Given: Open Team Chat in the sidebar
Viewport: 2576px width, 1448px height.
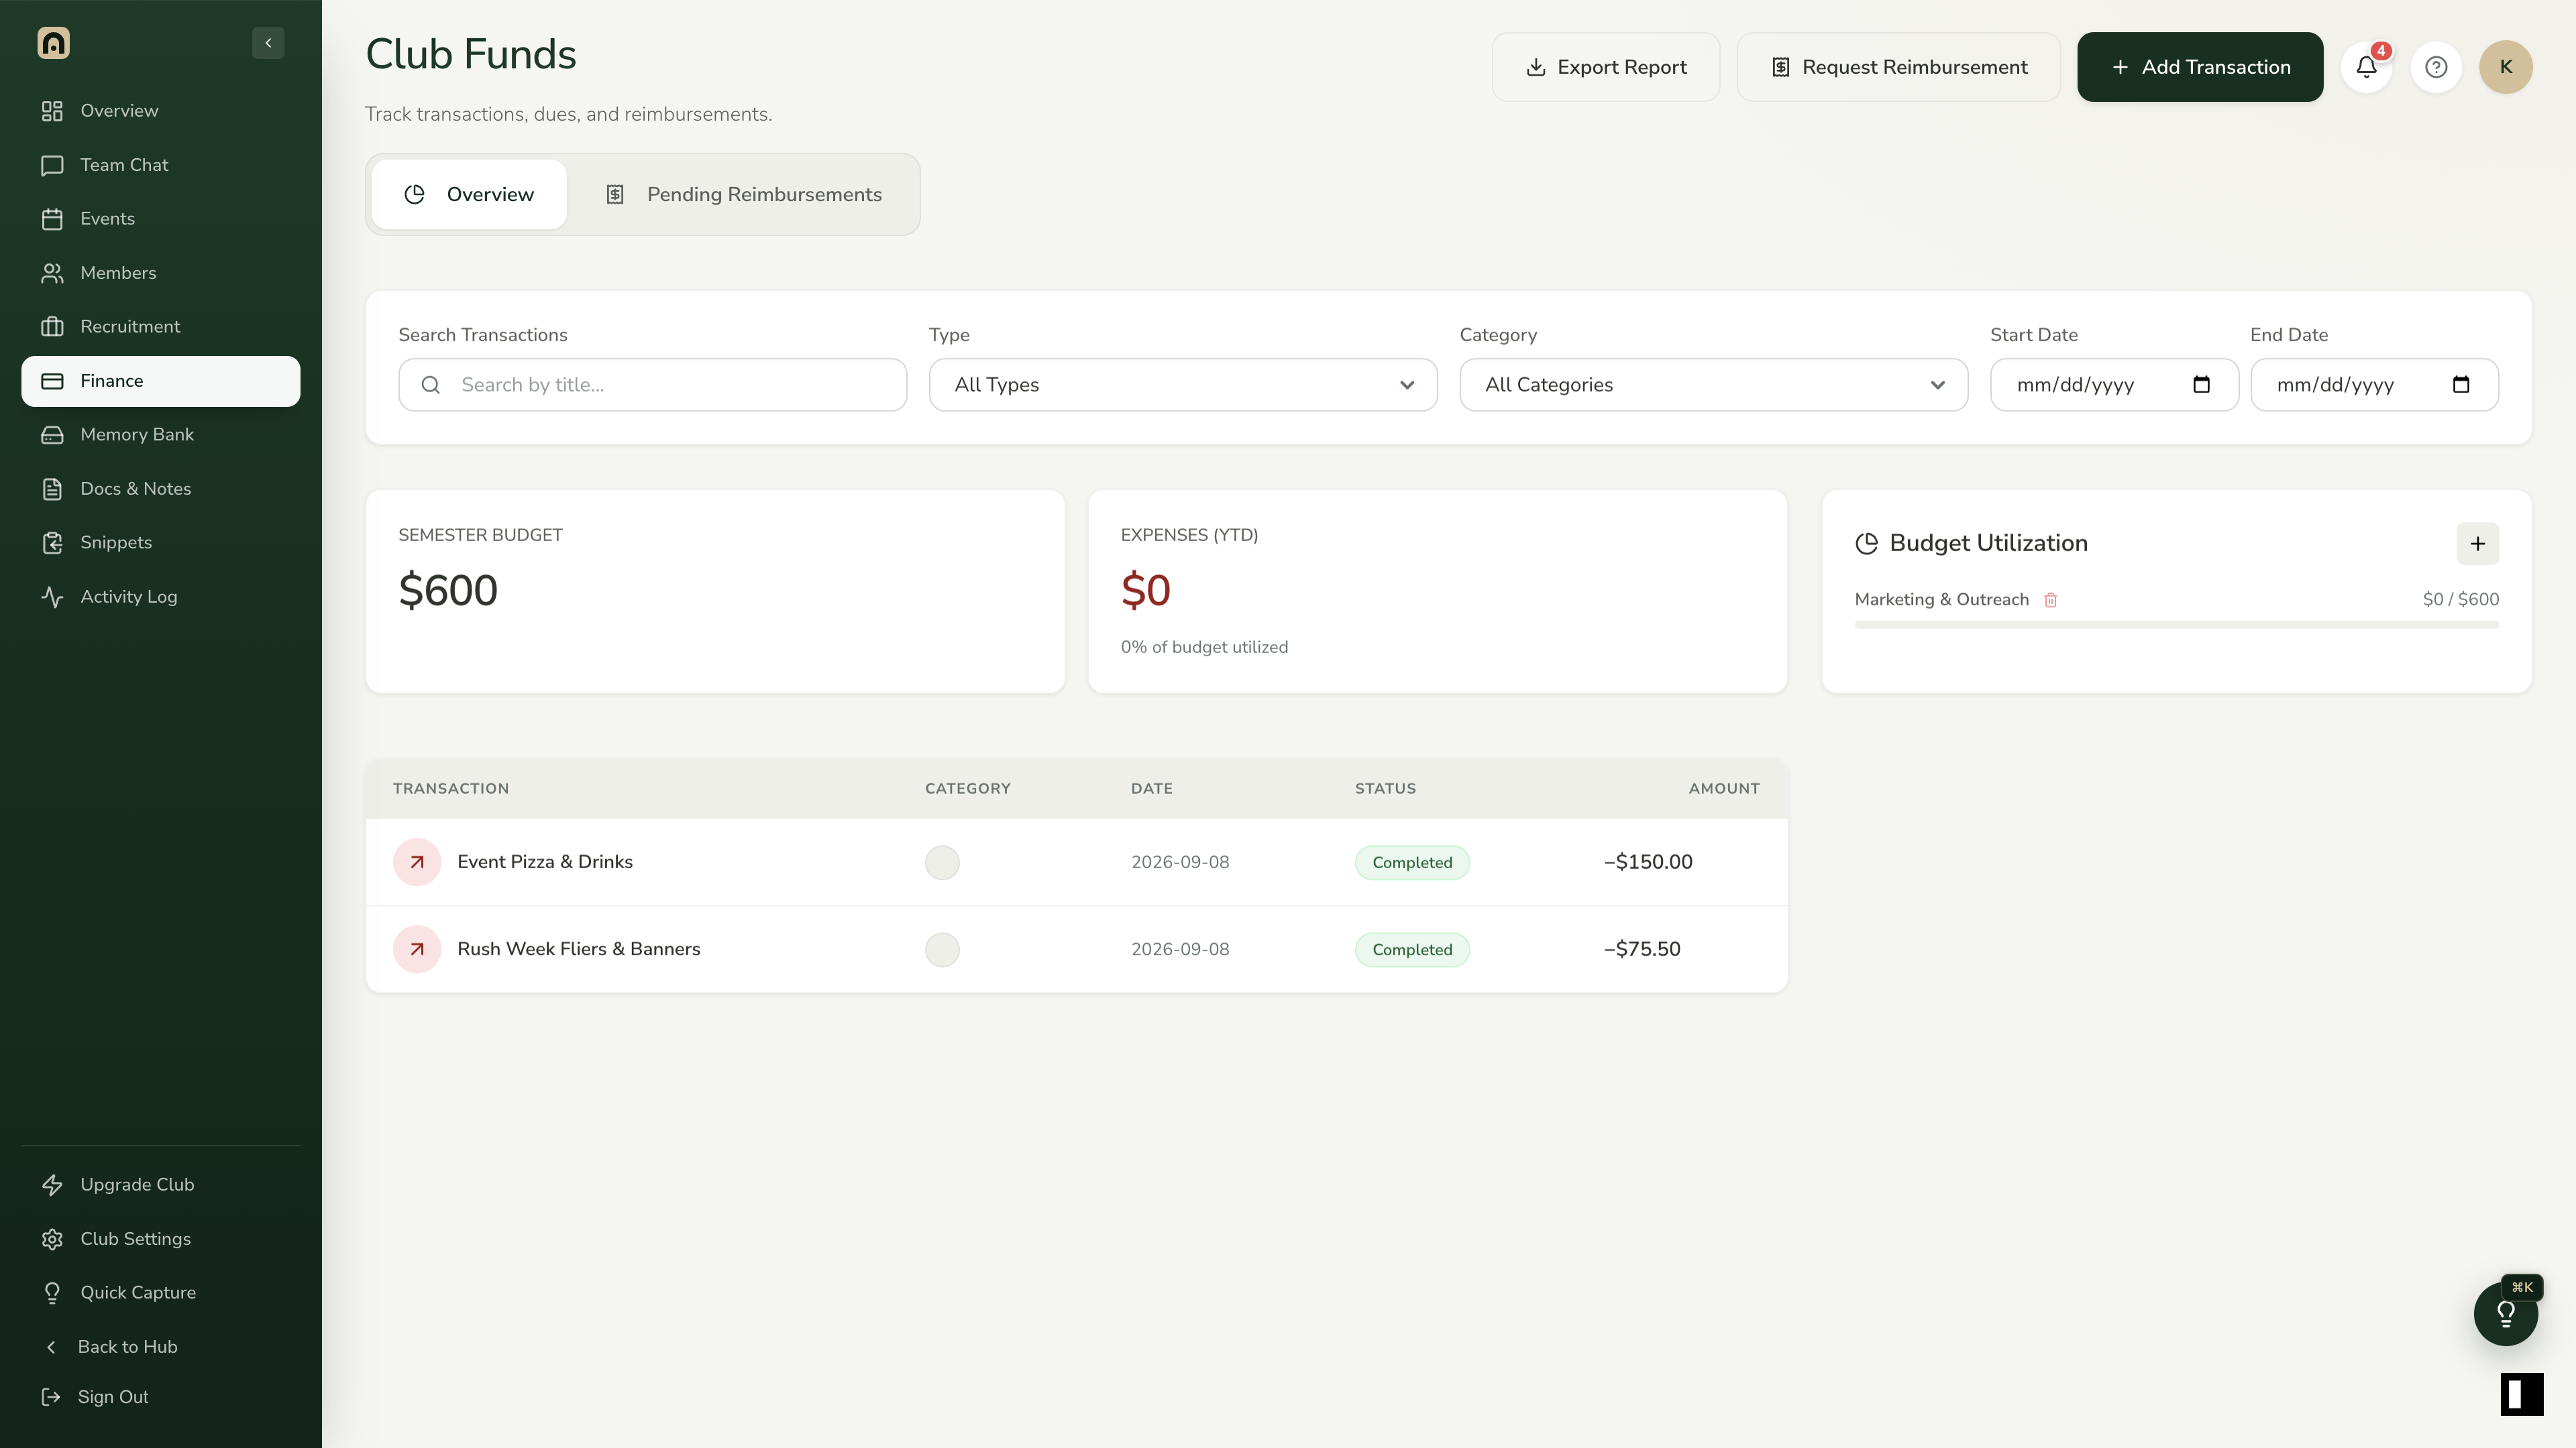Looking at the screenshot, I should (161, 165).
